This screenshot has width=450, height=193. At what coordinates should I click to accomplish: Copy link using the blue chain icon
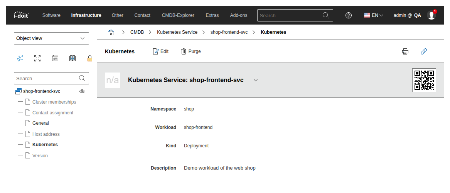(424, 51)
